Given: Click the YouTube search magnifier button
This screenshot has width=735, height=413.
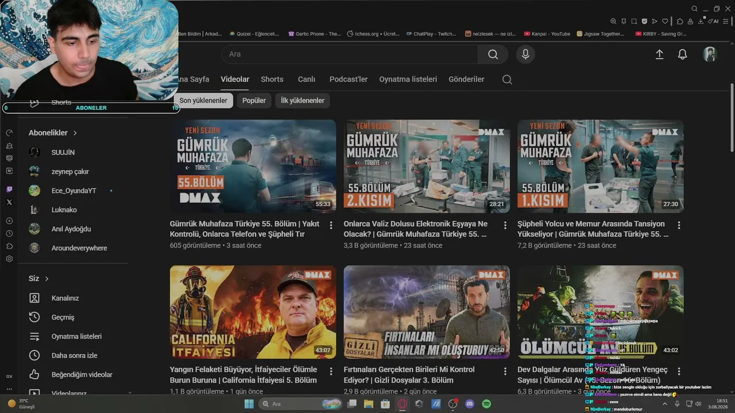Looking at the screenshot, I should click(493, 54).
